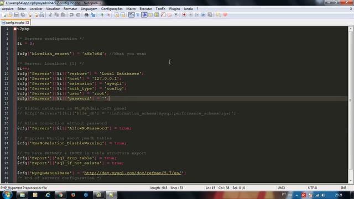Click the vertical scrollbar down arrow
Viewport: 354px width, 199px height.
[x=351, y=181]
